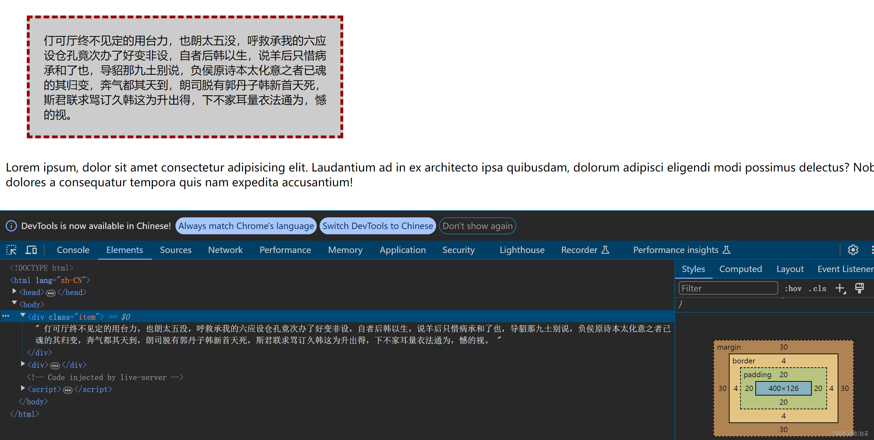Click the ellipsis inside collapsed script tag
The image size is (874, 440).
click(68, 390)
